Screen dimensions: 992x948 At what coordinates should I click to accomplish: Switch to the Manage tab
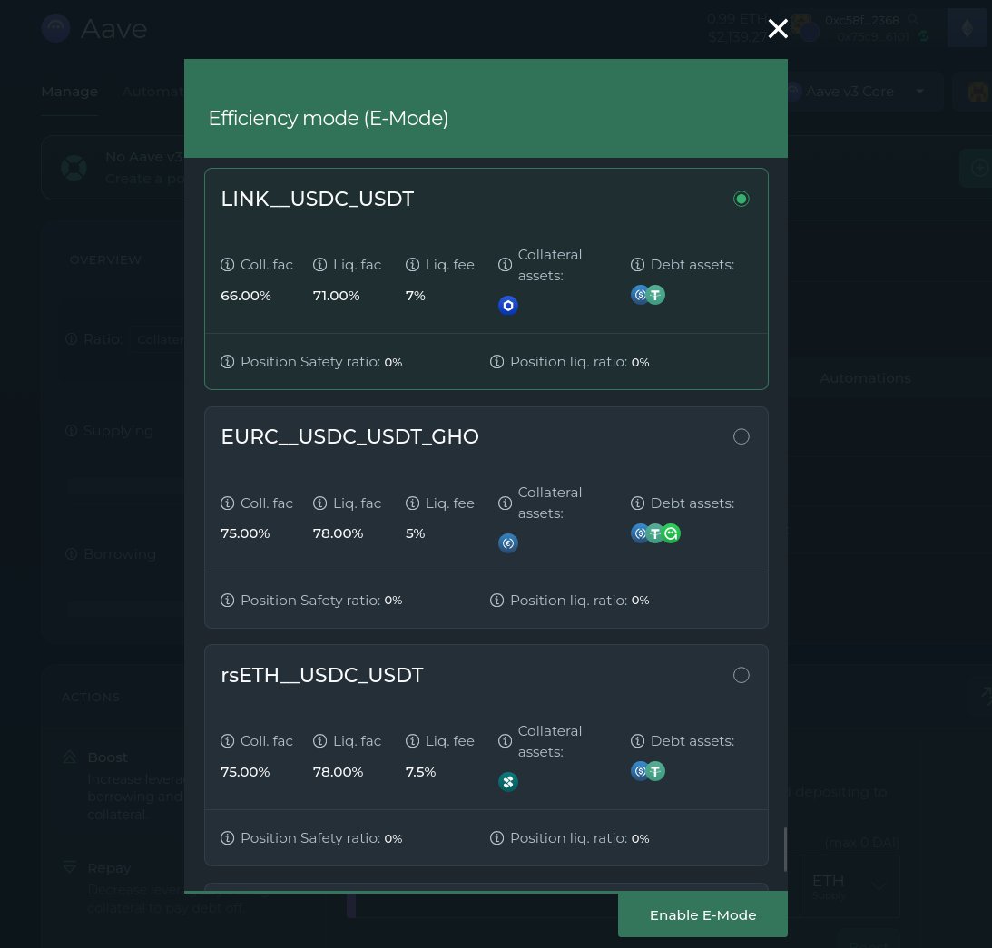point(69,92)
